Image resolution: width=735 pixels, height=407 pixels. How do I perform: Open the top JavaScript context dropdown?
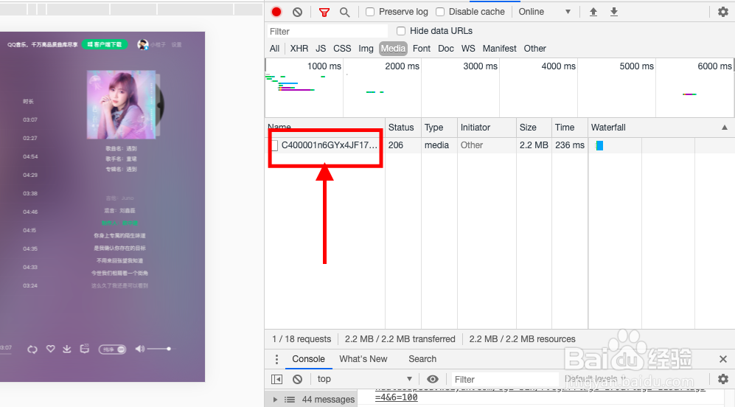[365, 379]
